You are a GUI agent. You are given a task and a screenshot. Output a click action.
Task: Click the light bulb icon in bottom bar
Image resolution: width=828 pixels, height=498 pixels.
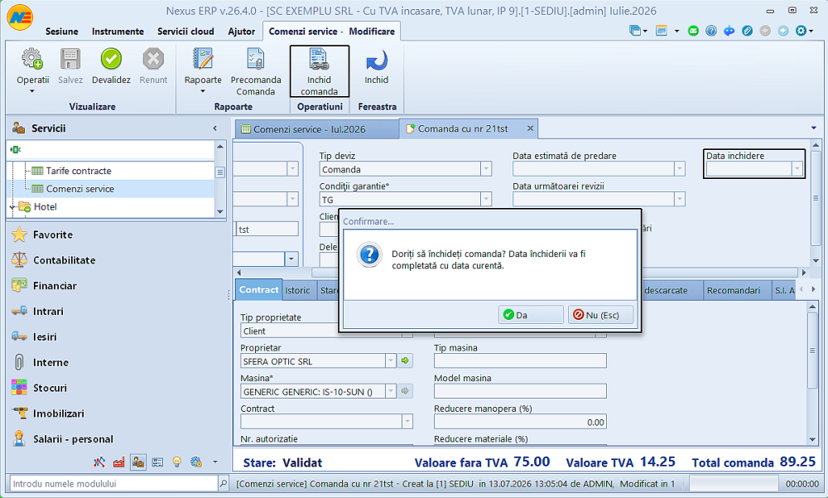[177, 462]
